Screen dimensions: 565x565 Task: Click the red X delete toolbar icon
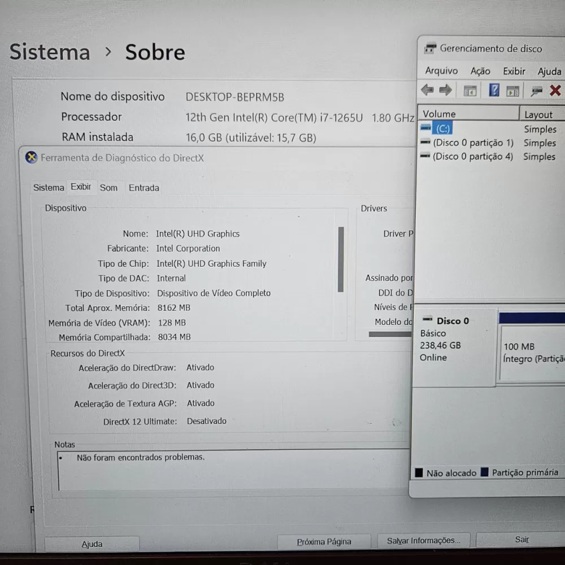(555, 90)
